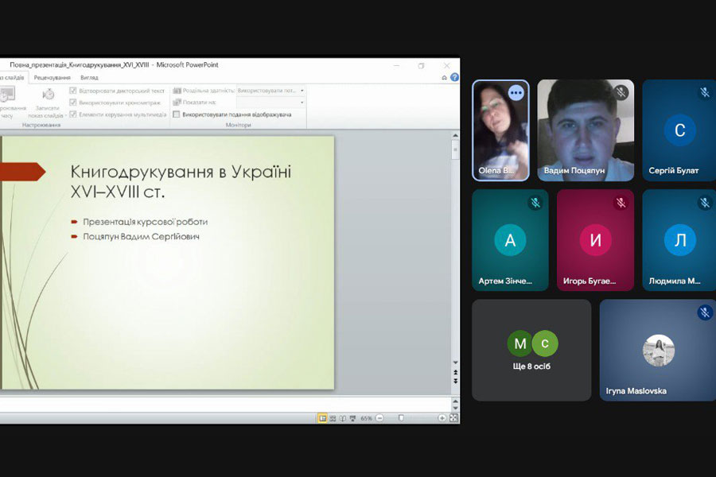The image size is (716, 477).
Task: Click the zoom in plus button
Action: coord(442,418)
